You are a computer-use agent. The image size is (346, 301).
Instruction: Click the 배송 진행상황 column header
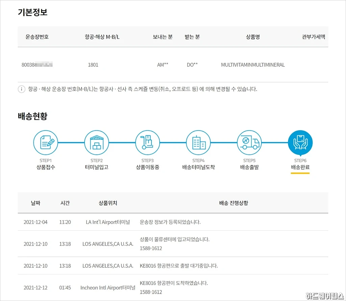[234, 203]
